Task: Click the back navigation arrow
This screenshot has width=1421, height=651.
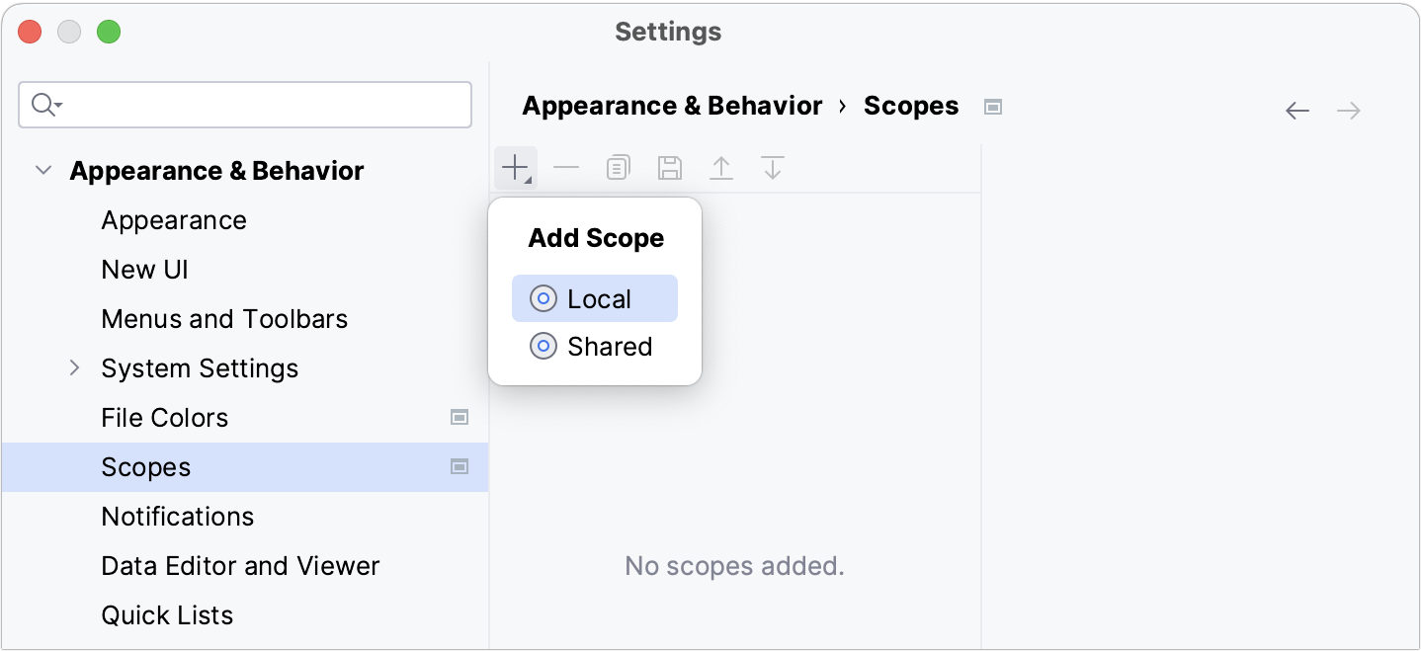Action: click(x=1297, y=110)
